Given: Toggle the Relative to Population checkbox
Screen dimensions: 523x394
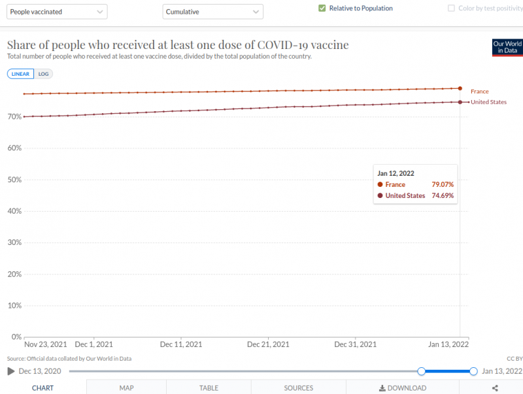Looking at the screenshot, I should [322, 8].
